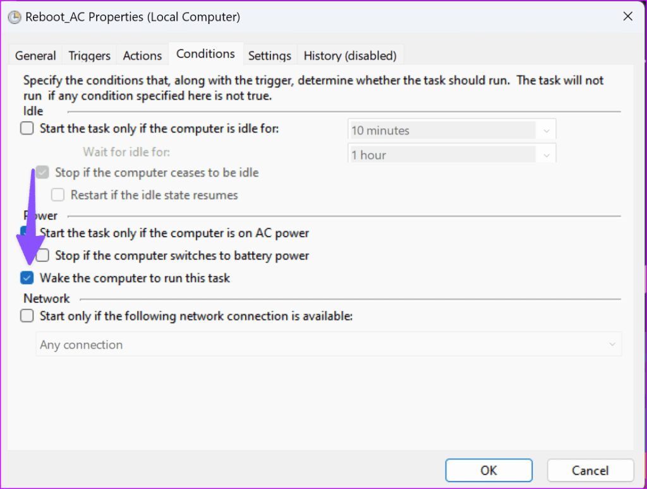Click the Cancel button
647x489 pixels.
tap(590, 470)
